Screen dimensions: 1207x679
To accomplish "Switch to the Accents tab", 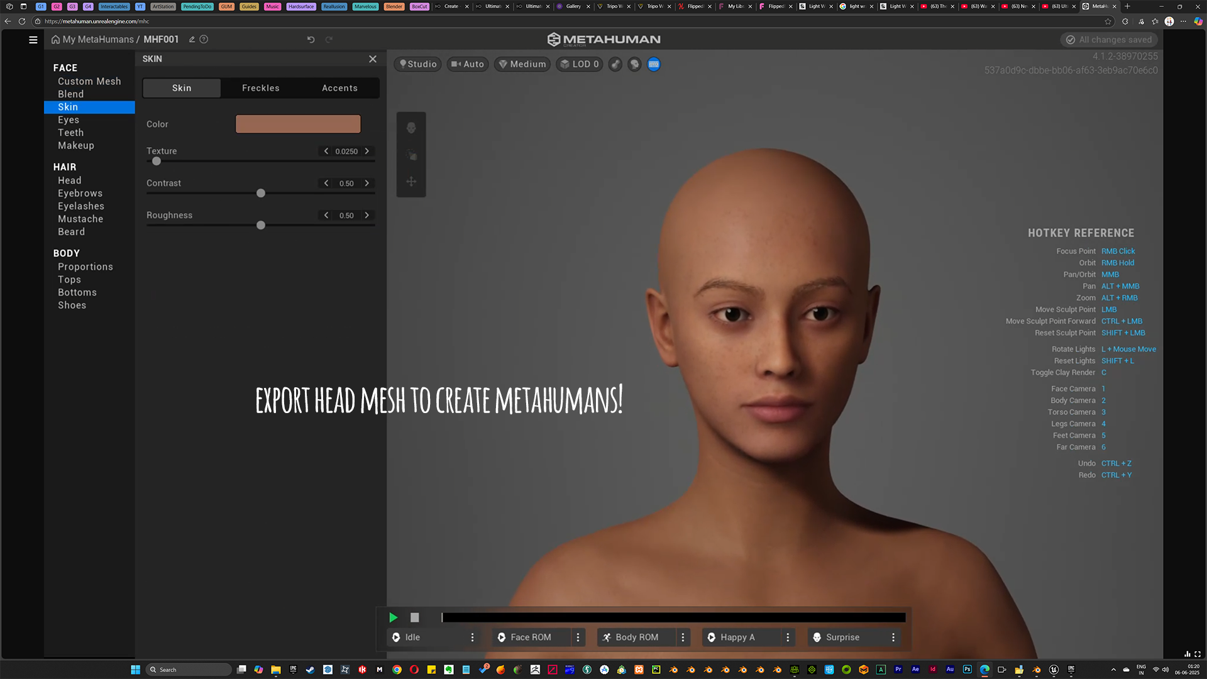I will pyautogui.click(x=339, y=88).
